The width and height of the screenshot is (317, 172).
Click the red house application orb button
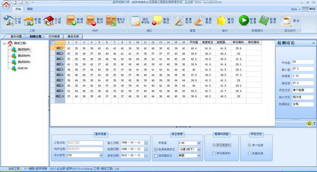pos(6,5)
